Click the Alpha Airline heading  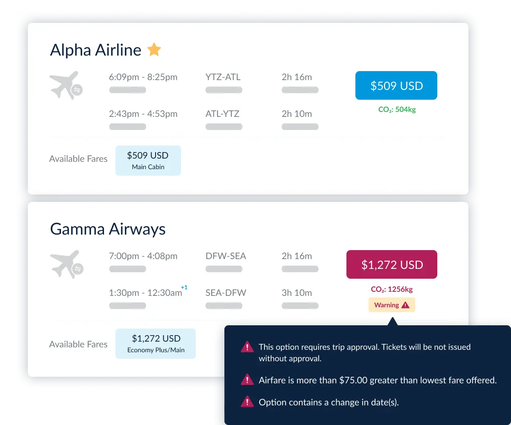(95, 50)
